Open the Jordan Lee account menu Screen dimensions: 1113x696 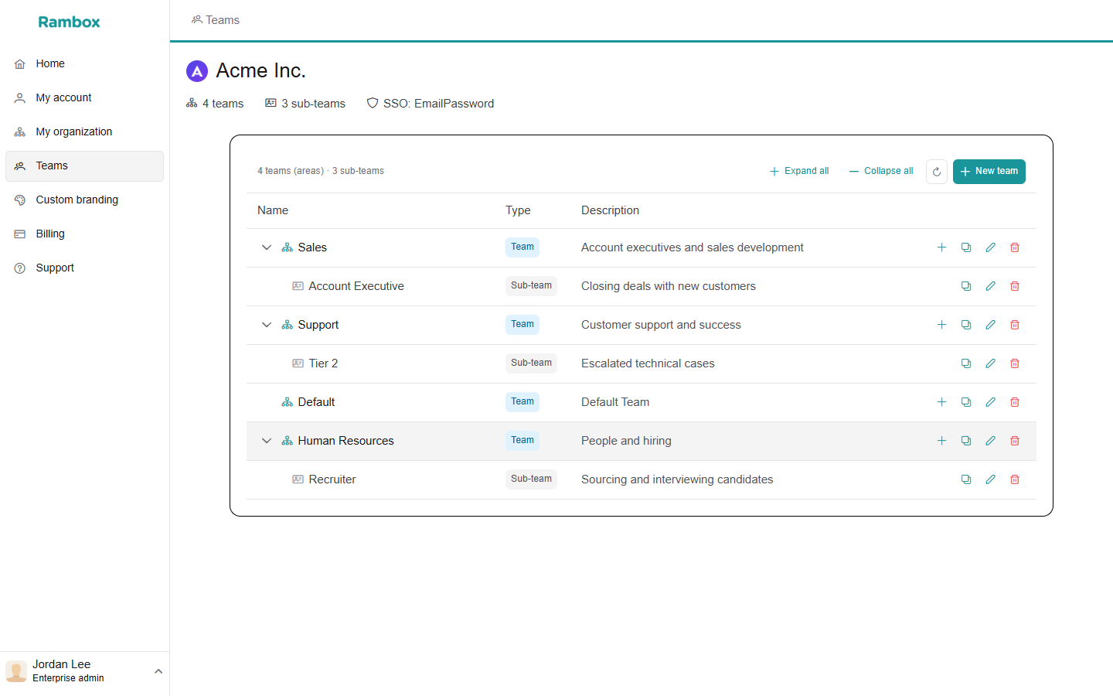[85, 671]
